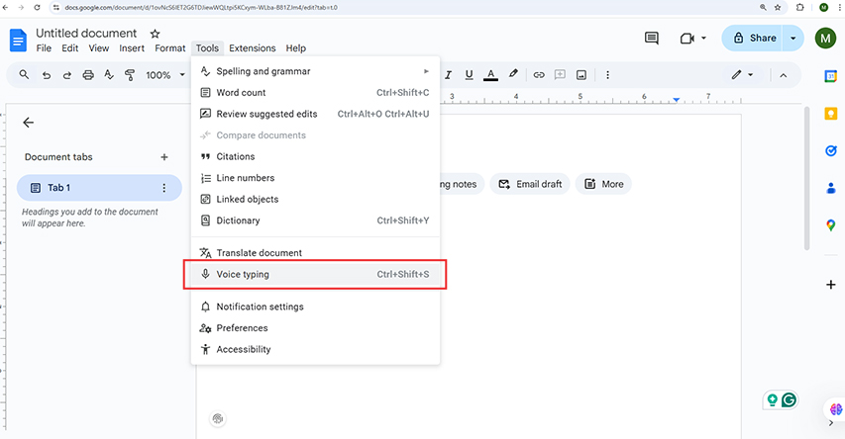Star the Untitled document

(x=156, y=34)
